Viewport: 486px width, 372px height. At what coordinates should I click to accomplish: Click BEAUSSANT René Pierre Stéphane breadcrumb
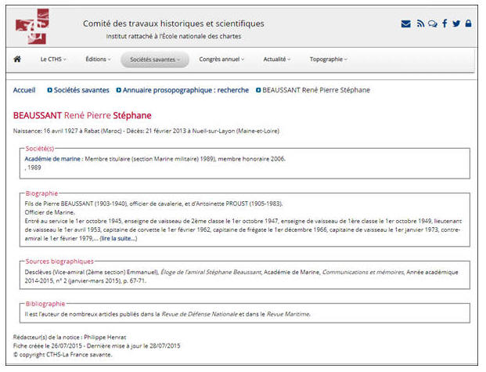coord(315,90)
